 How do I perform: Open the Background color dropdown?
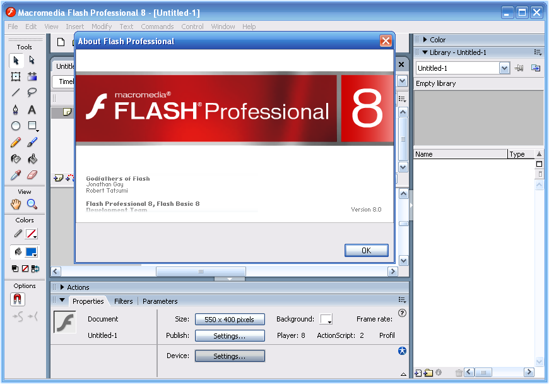coord(326,319)
